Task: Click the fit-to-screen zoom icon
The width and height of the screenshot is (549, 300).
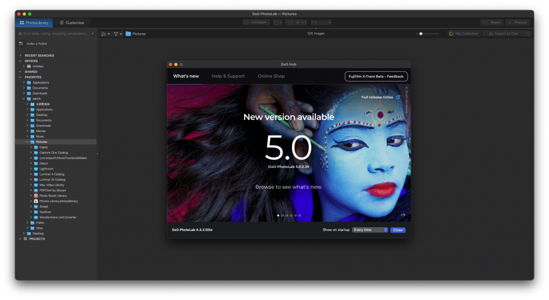Action: (x=290, y=22)
